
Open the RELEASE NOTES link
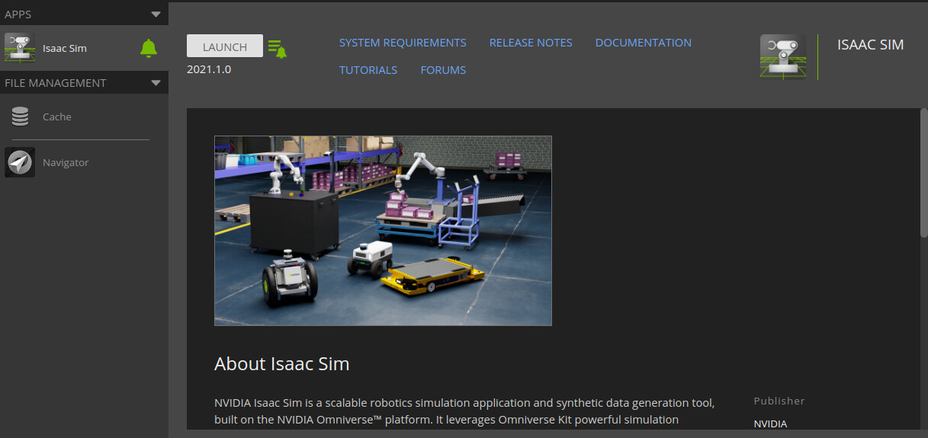pyautogui.click(x=531, y=43)
